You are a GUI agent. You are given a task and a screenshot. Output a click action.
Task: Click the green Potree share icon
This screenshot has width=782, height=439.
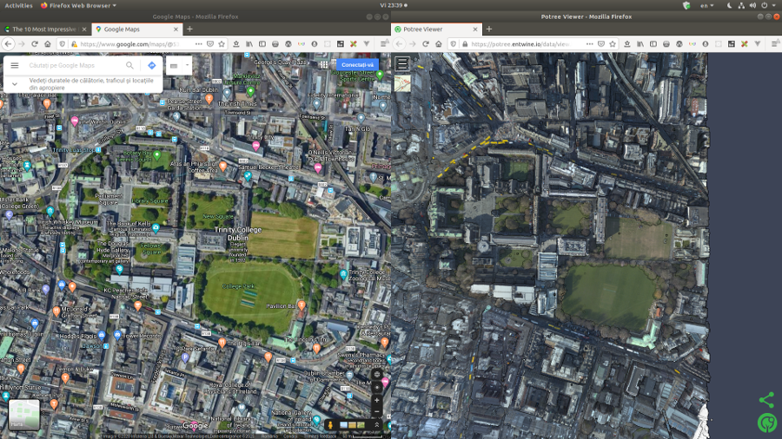(767, 400)
